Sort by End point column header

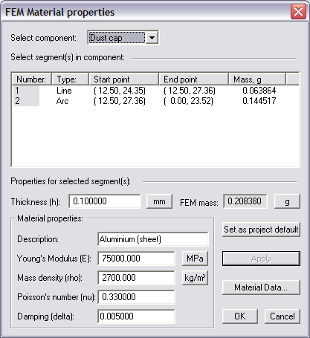pos(193,79)
